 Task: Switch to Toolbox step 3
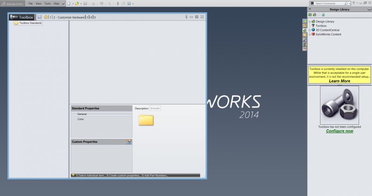click(87, 17)
